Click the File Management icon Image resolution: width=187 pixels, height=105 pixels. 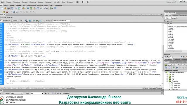(34, 21)
